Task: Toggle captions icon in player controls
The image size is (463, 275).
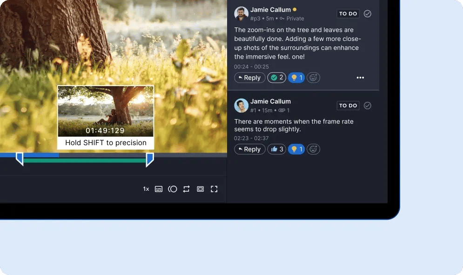Action: click(x=159, y=189)
